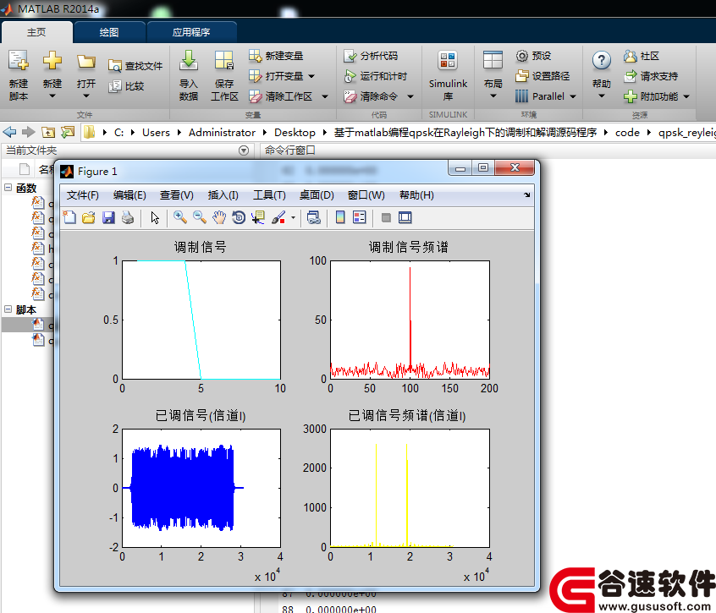Screen dimensions: 716x613
Task: Collapse the Functions (函数) tree group
Action: (8, 188)
